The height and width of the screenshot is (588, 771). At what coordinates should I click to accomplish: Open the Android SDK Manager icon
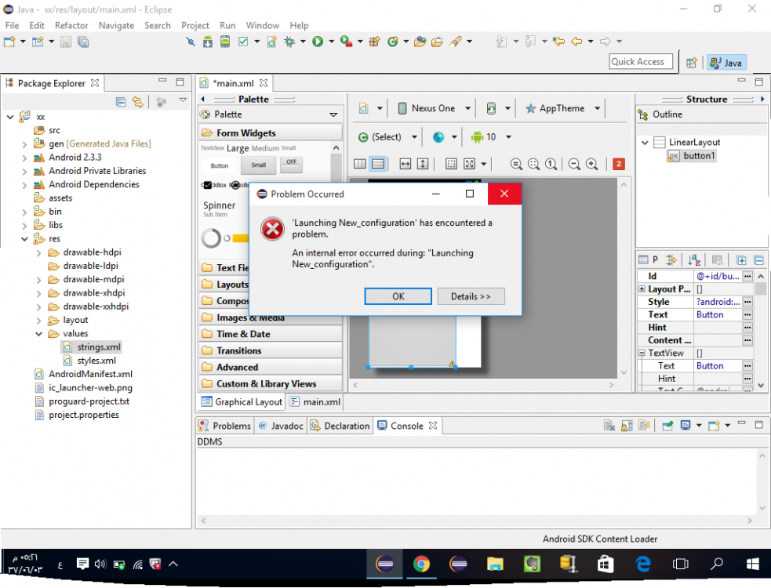[208, 42]
